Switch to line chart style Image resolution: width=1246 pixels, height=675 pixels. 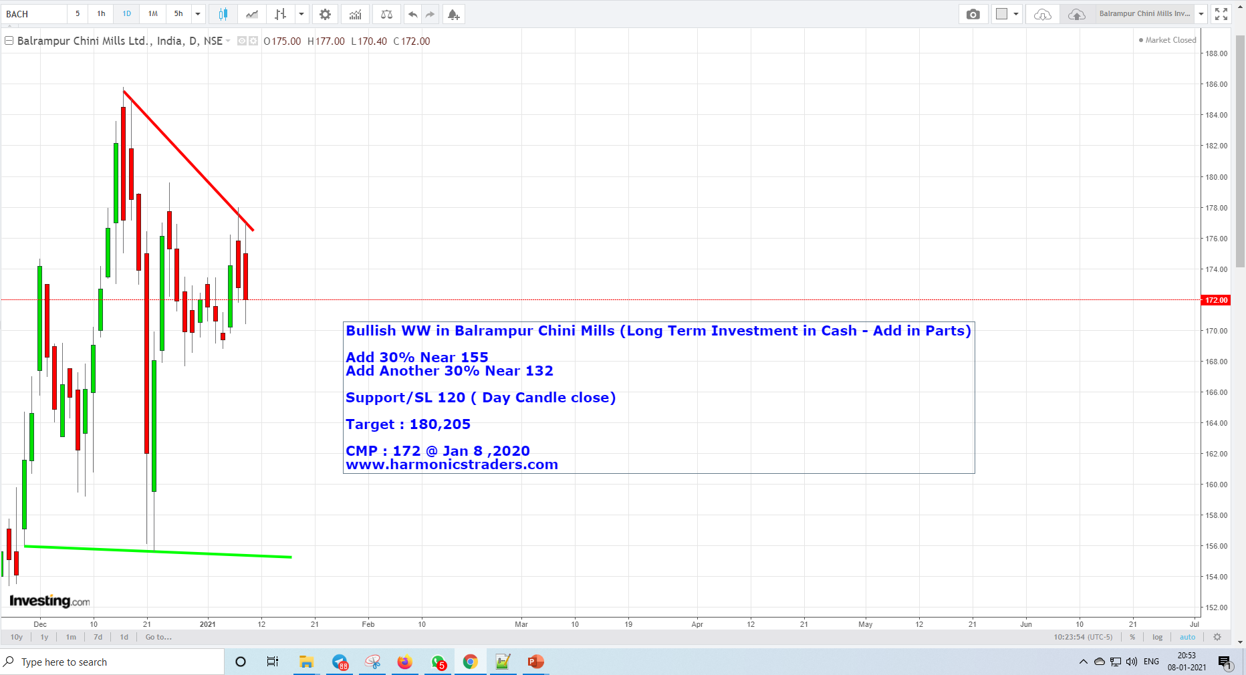251,13
